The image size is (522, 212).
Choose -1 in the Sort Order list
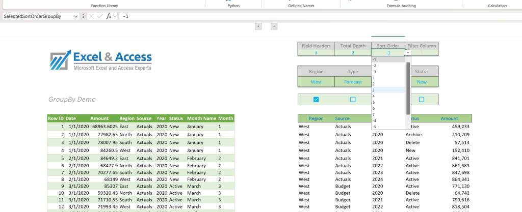pyautogui.click(x=388, y=59)
